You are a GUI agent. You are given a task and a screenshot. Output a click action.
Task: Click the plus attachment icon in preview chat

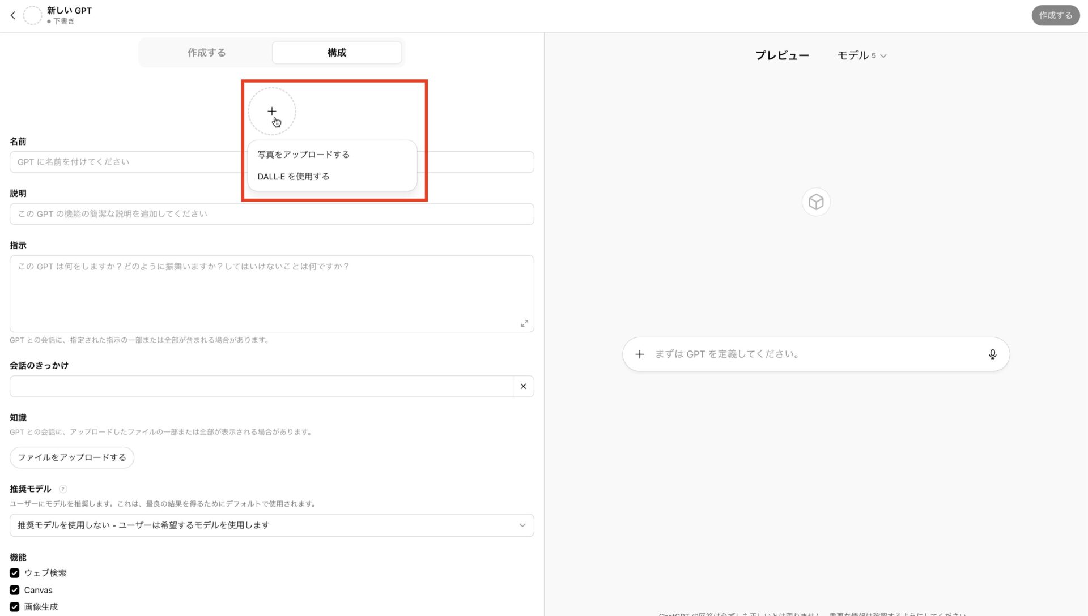point(640,354)
